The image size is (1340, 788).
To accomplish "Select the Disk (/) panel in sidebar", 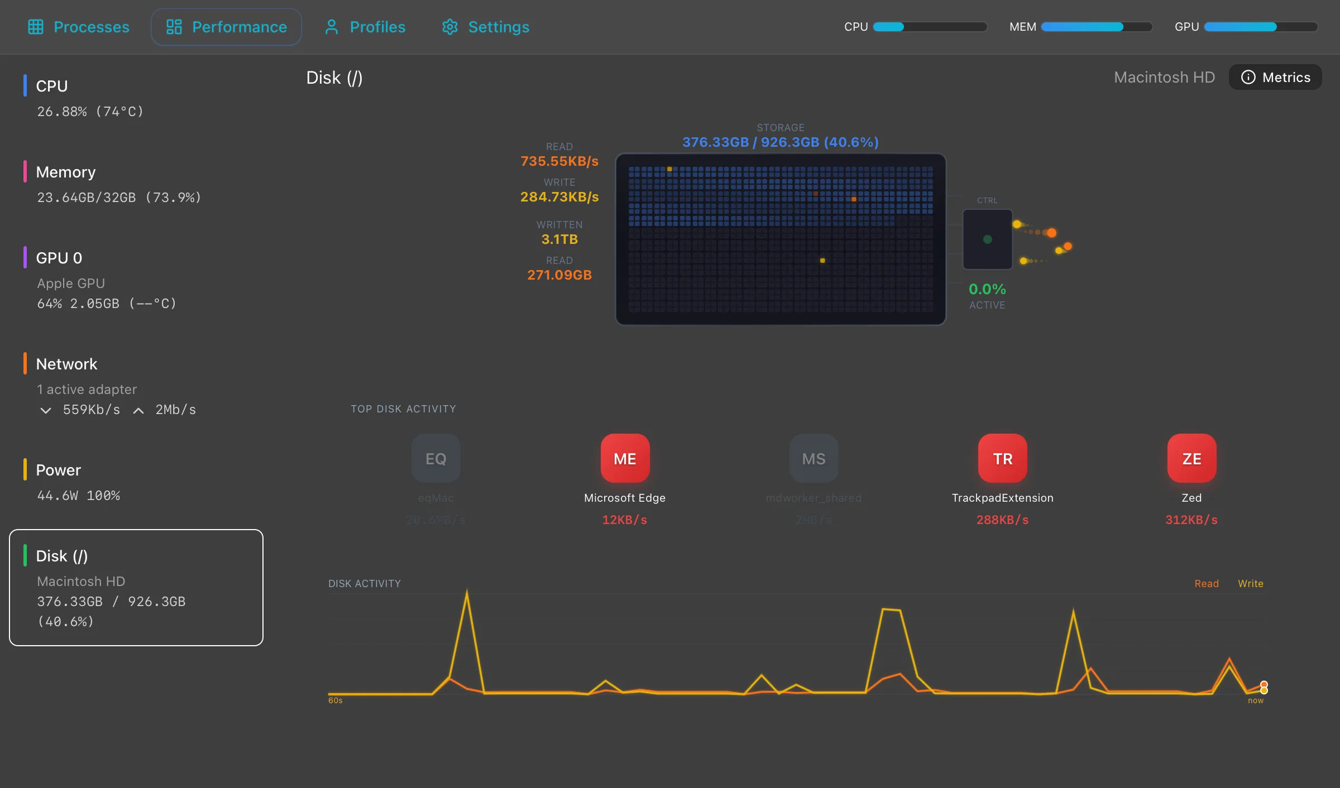I will (x=136, y=588).
